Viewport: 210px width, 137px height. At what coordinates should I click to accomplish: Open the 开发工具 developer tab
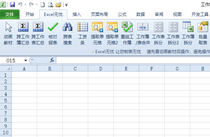point(200,14)
